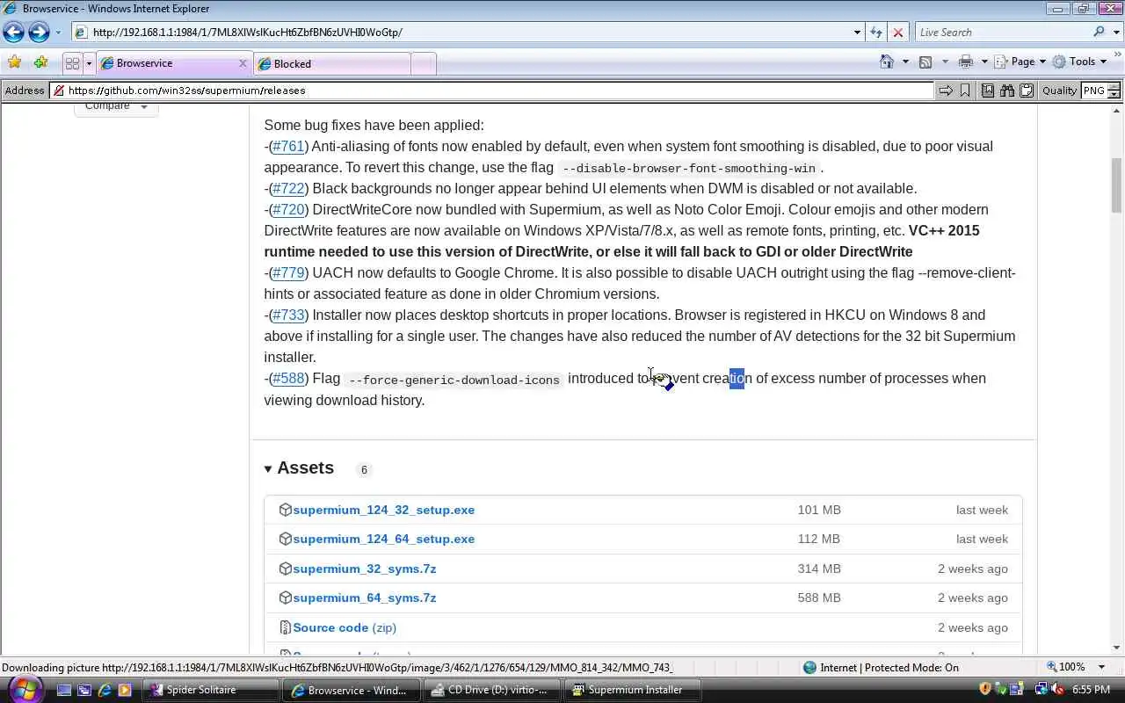Click the Print icon in the command bar

(x=966, y=62)
